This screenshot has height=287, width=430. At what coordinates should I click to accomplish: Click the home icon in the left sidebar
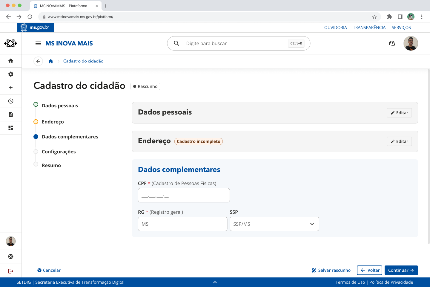tap(11, 61)
